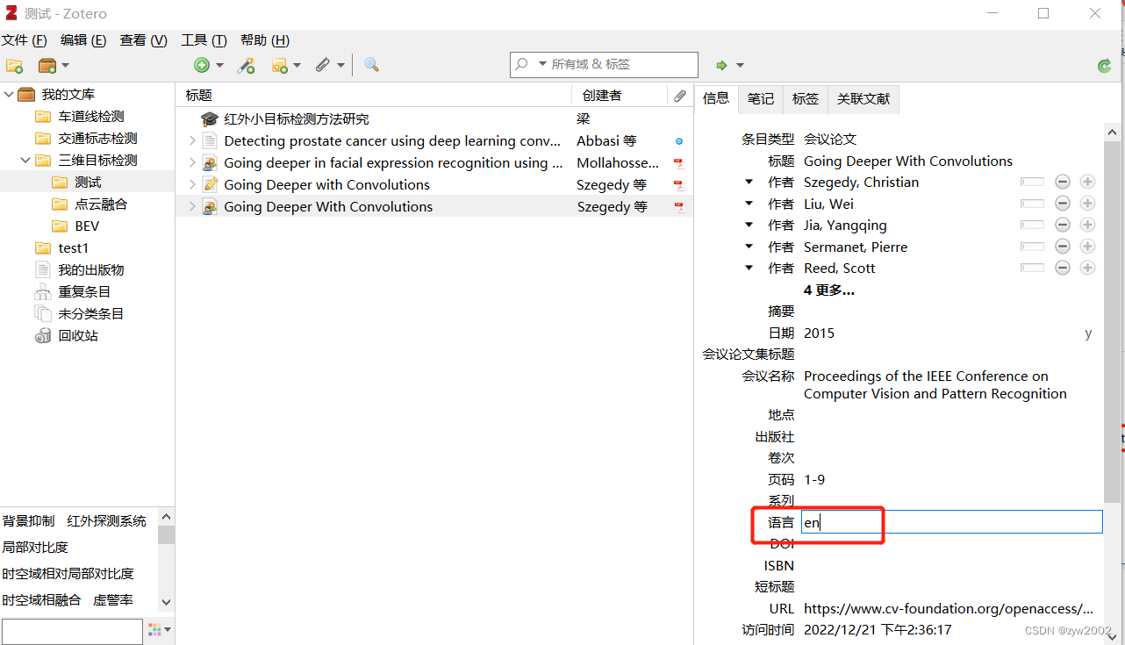
Task: Click the tag filter input box
Action: [x=72, y=631]
